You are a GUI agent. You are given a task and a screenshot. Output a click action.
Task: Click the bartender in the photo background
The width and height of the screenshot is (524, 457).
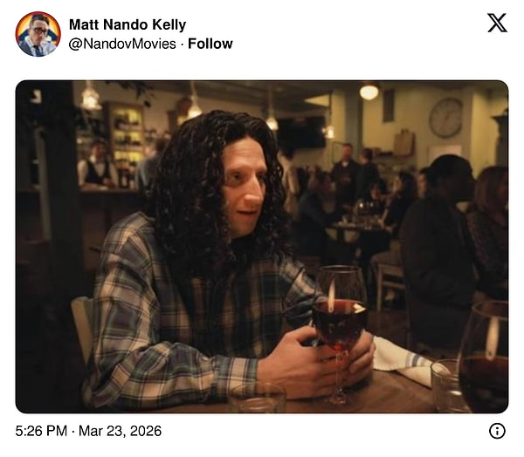pos(96,165)
